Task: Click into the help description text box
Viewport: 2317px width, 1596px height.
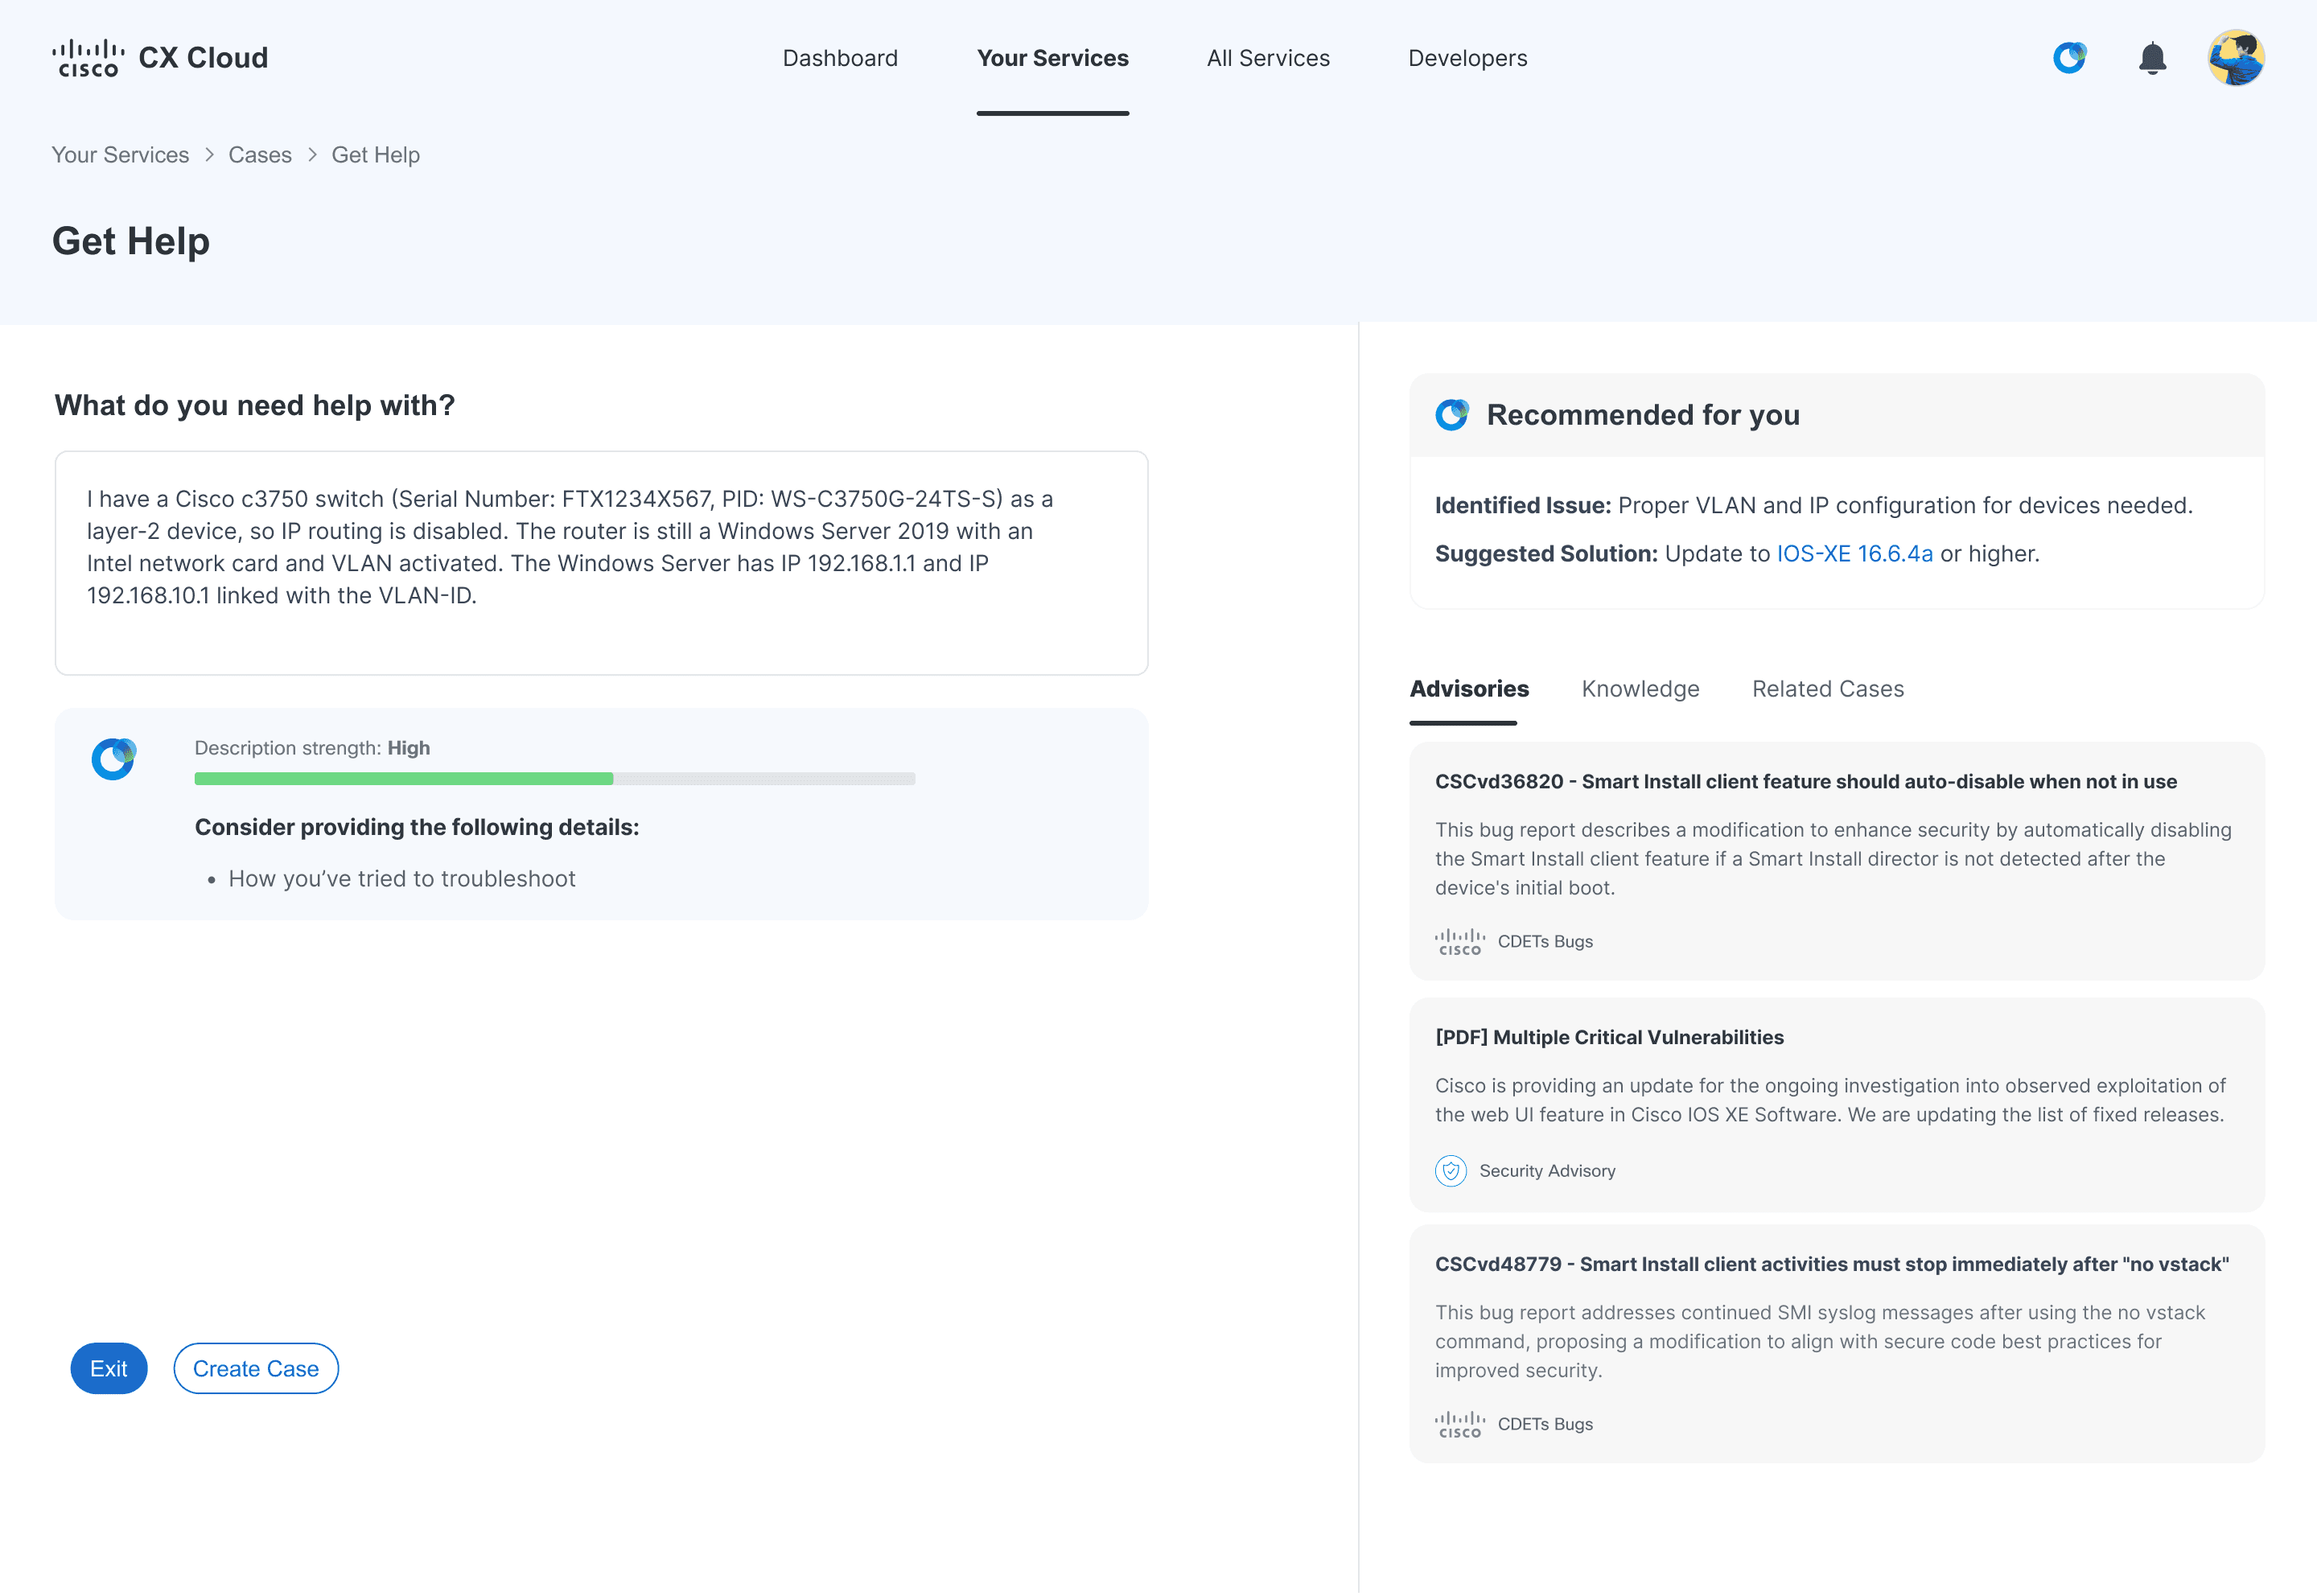Action: 601,563
